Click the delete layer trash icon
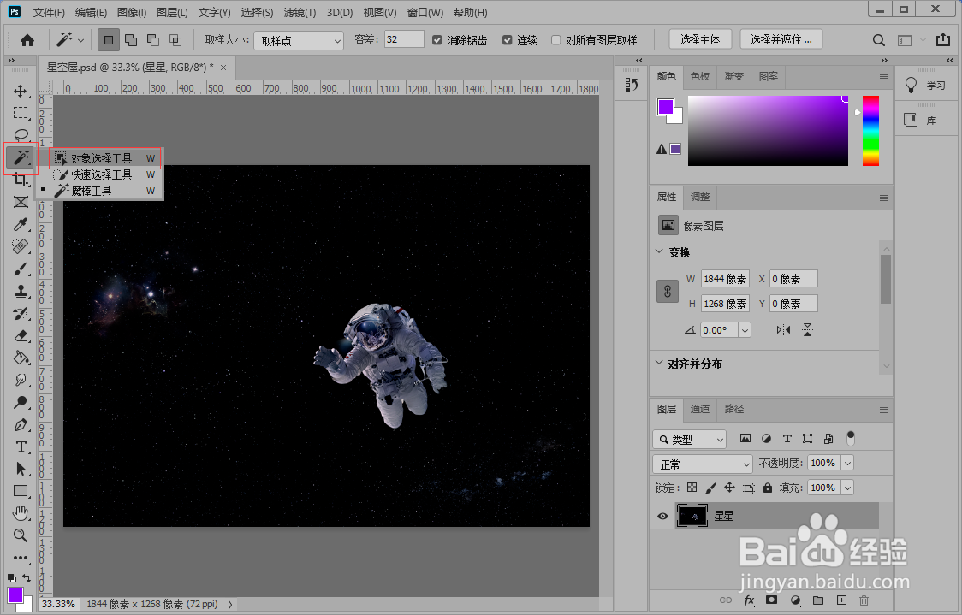Screen dimensions: 962x615 pyautogui.click(x=864, y=600)
